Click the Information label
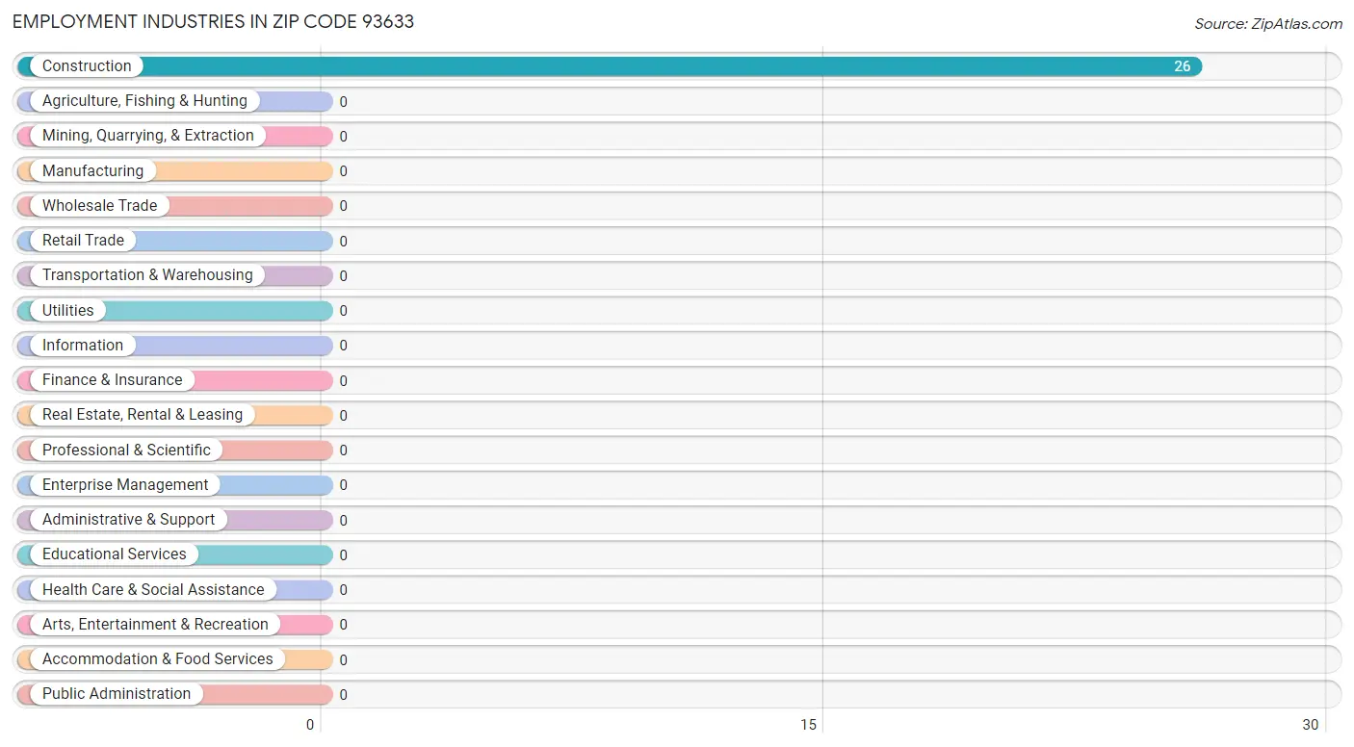Screen dimensions: 1354x747 (83, 345)
